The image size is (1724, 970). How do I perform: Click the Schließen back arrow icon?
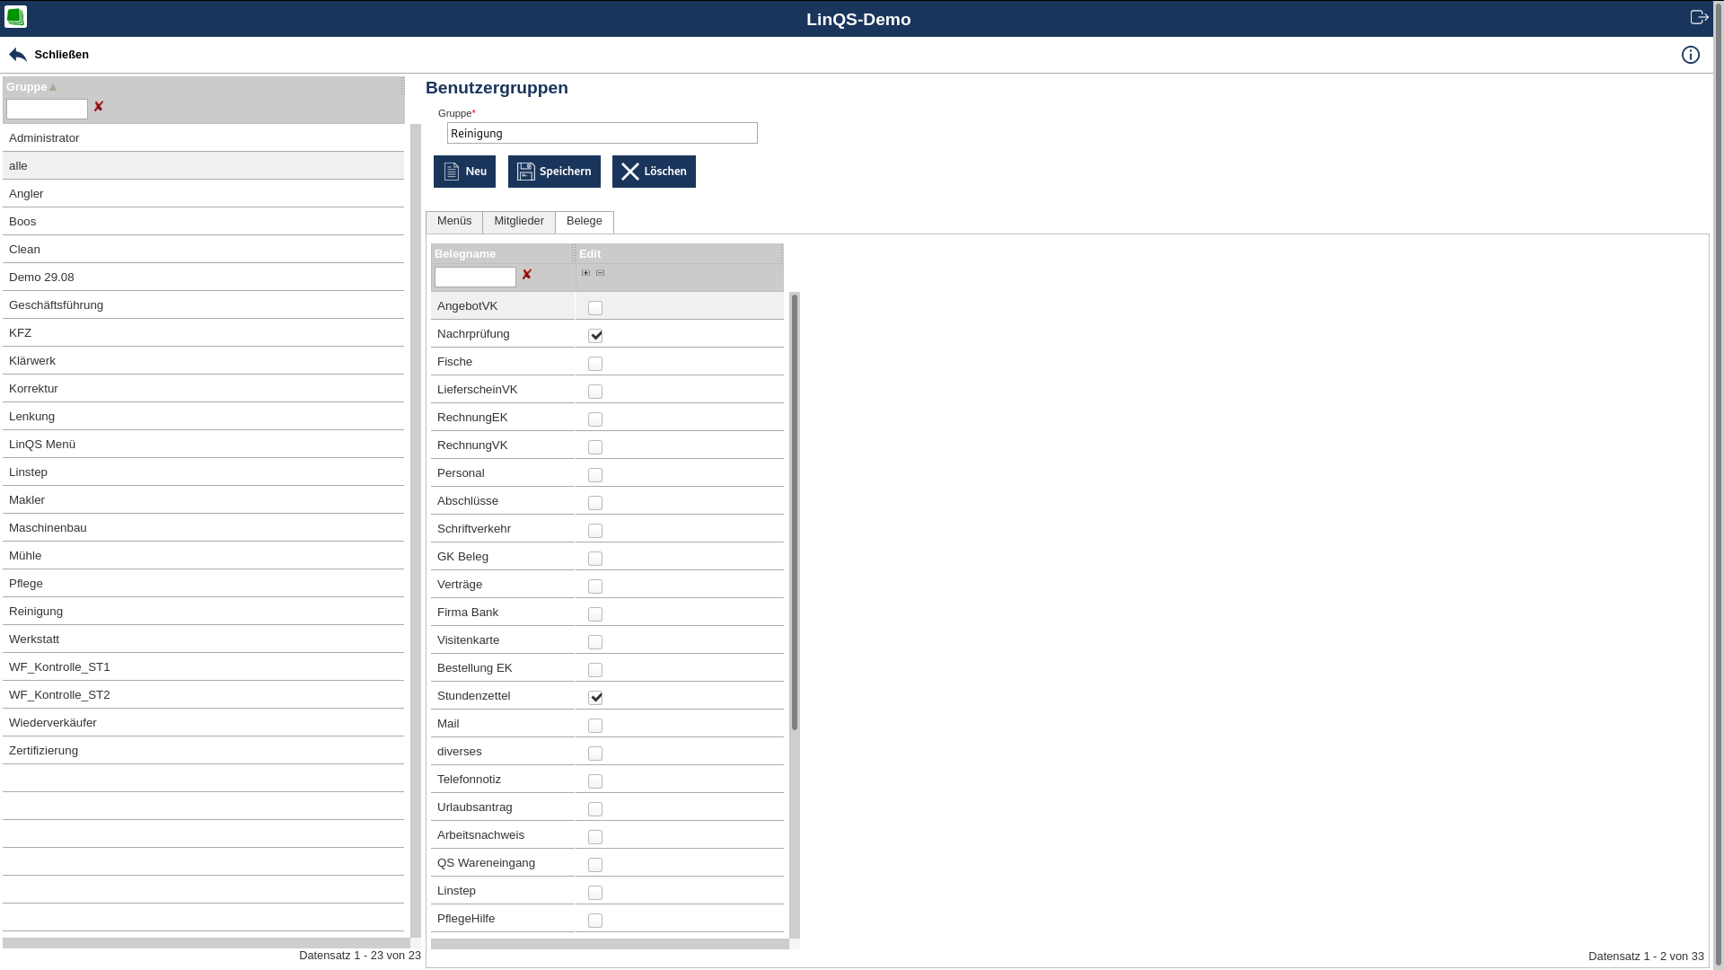tap(18, 55)
